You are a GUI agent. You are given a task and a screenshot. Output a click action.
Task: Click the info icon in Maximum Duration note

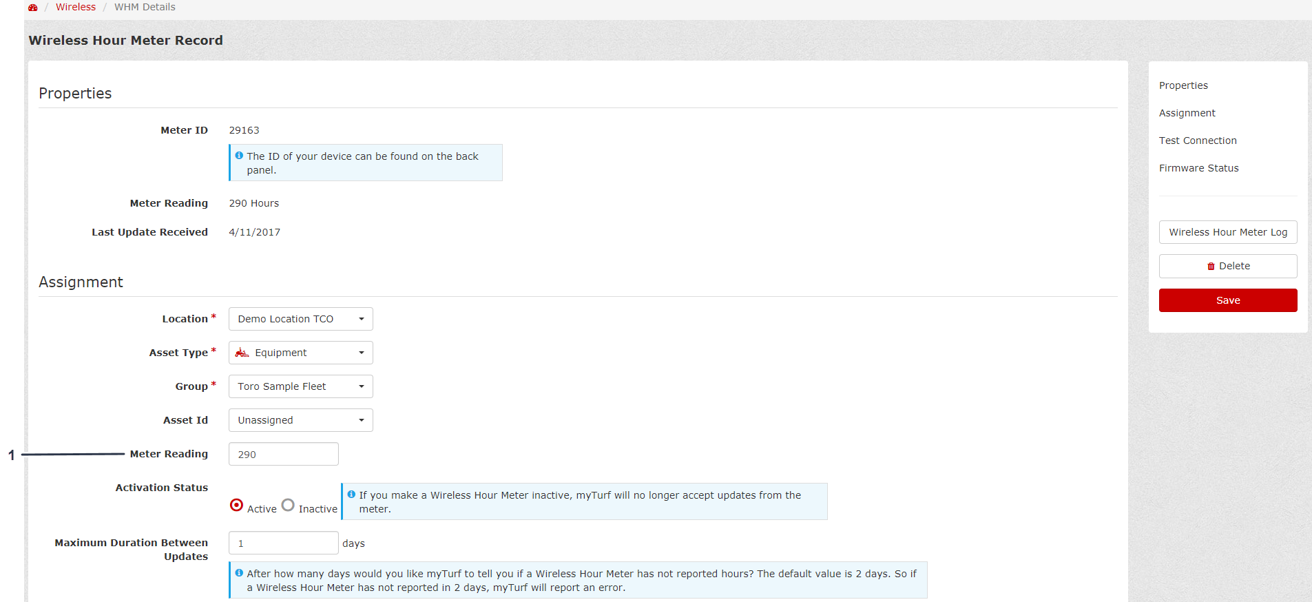[x=239, y=573]
